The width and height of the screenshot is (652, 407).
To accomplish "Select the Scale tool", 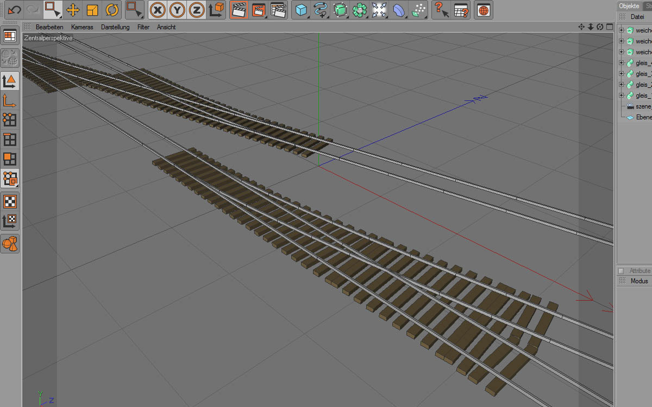I will click(x=92, y=9).
